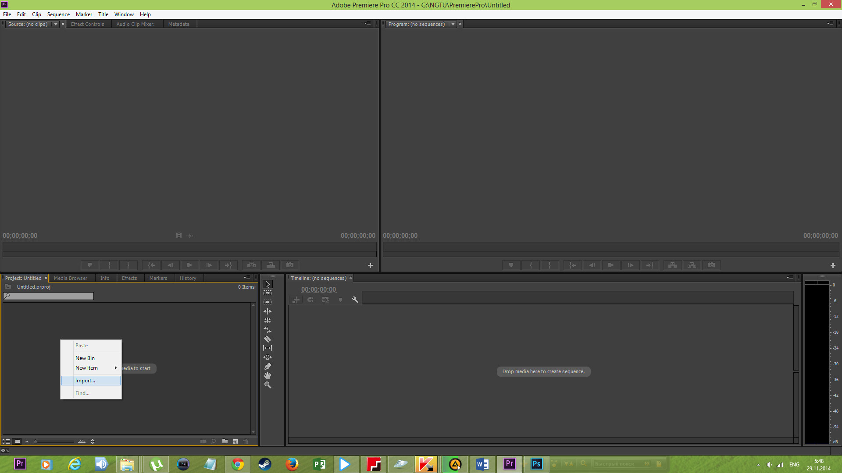Click Automate to Sequence icon in Project panel
Image resolution: width=842 pixels, height=473 pixels.
(203, 441)
